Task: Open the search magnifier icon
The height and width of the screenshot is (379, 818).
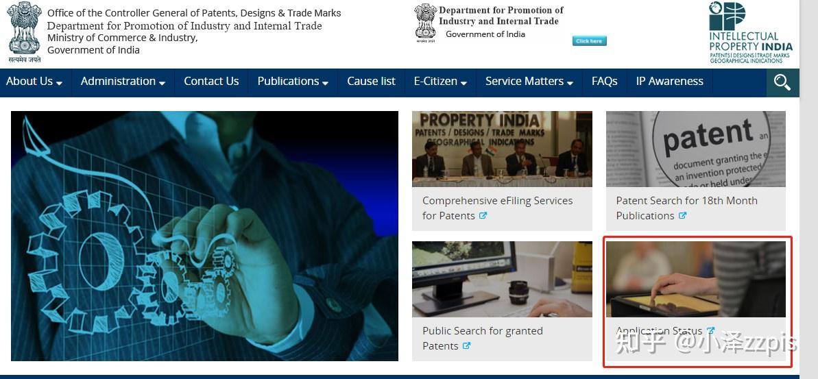Action: coord(782,82)
